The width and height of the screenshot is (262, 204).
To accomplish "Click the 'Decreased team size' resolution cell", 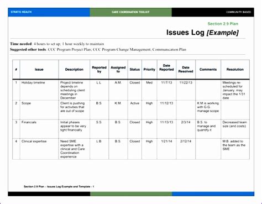I will [x=235, y=129].
